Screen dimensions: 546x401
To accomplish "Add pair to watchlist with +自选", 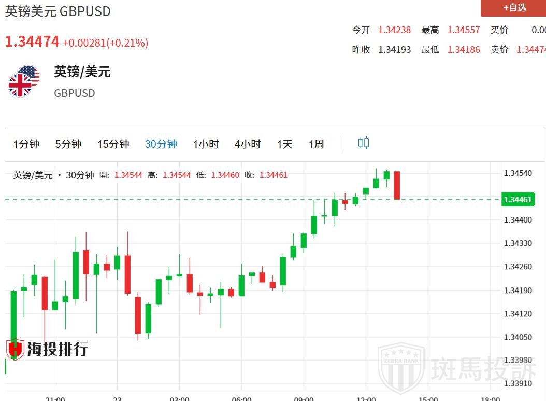I will tap(514, 8).
